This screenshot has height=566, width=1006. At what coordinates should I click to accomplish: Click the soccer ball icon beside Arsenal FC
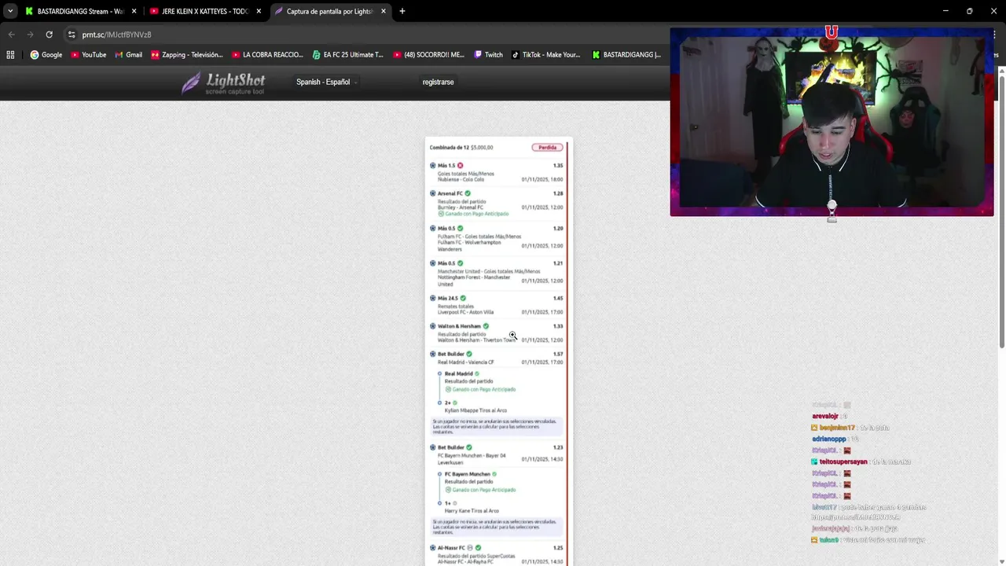coord(432,193)
